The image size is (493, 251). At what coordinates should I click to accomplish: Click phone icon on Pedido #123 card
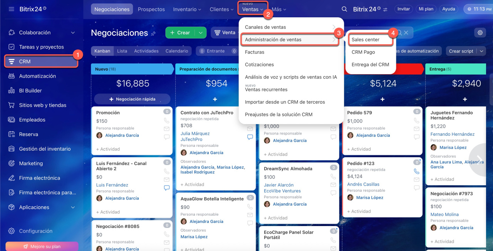point(417,171)
